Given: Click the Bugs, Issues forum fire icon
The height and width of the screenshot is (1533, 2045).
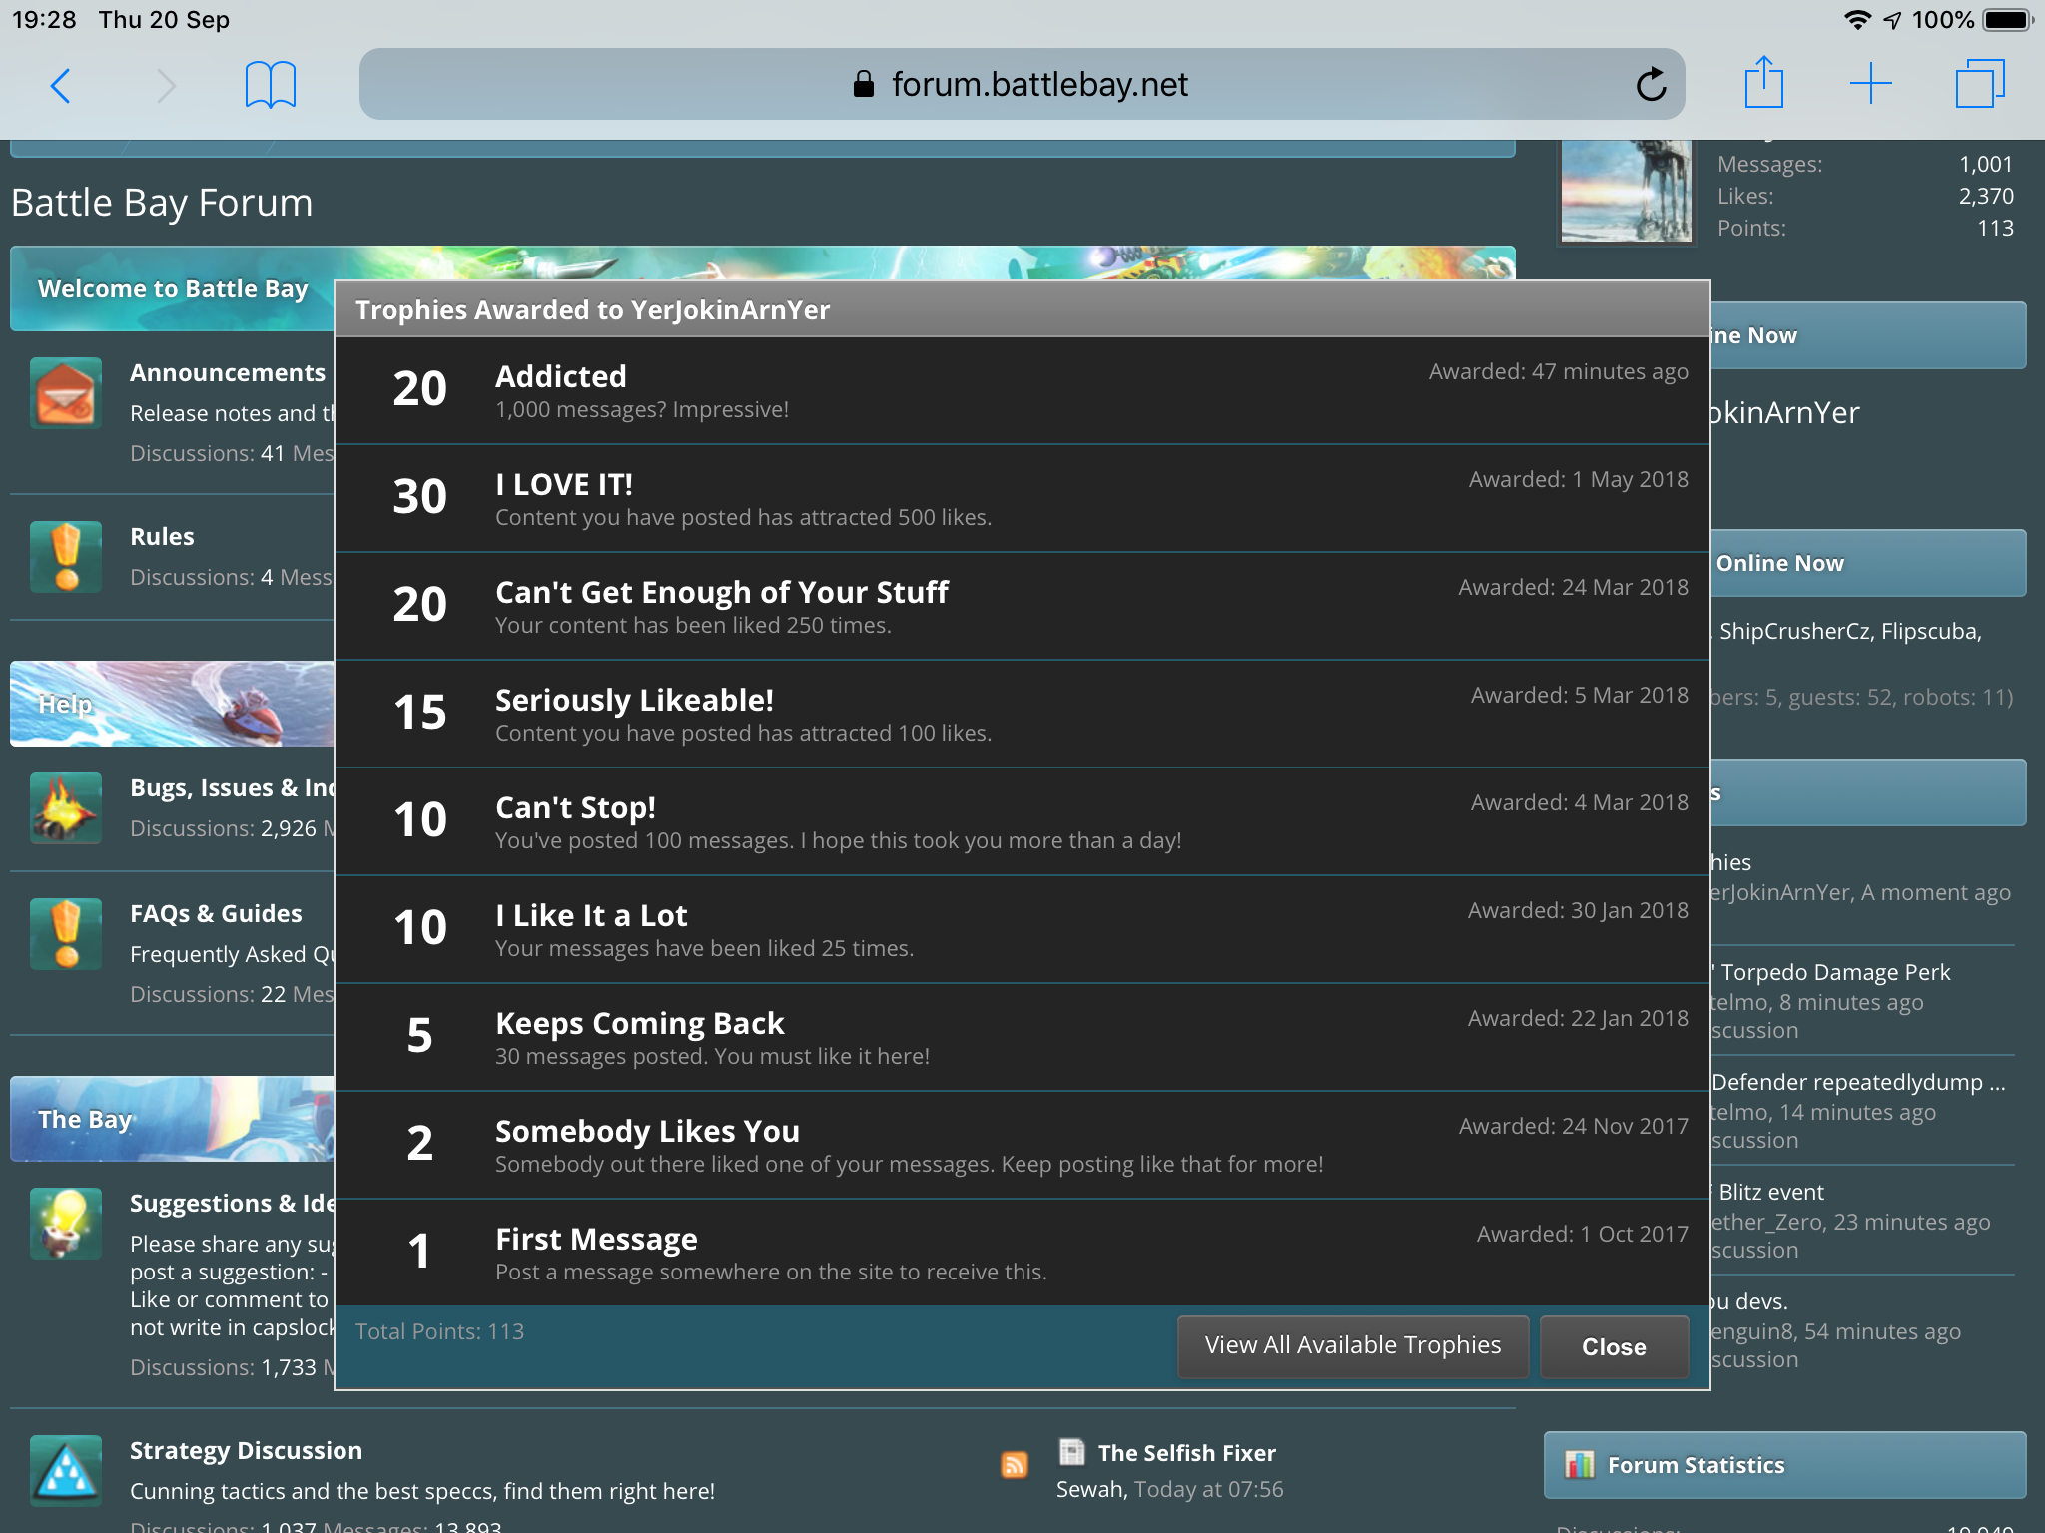Looking at the screenshot, I should [66, 808].
